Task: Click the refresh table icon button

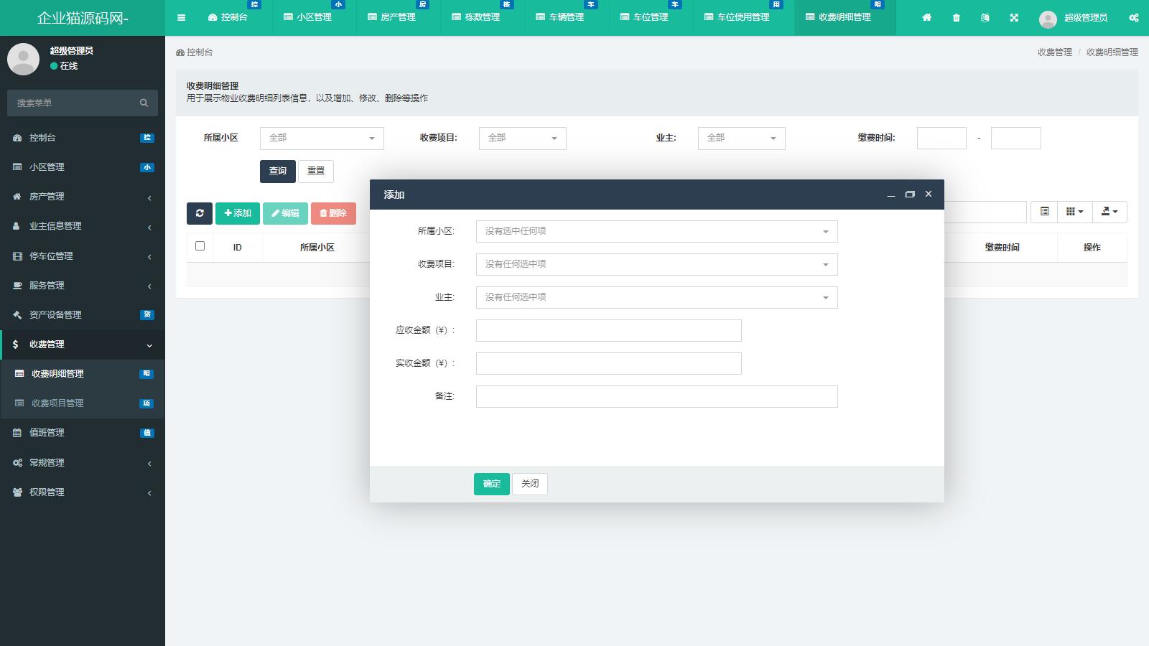Action: point(199,213)
